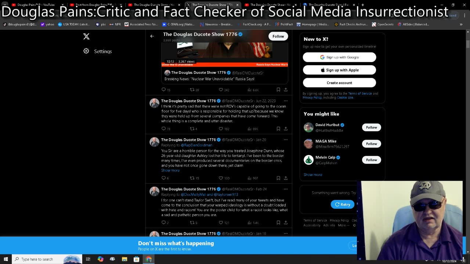Screen dimensions: 470x264
Task: Follow David Hurlbut
Action: [x=371, y=127]
